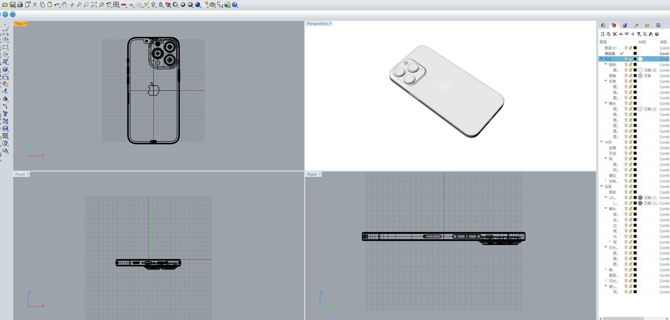Click the Print icon in the toolbar
The height and width of the screenshot is (320, 670).
pyautogui.click(x=20, y=5)
